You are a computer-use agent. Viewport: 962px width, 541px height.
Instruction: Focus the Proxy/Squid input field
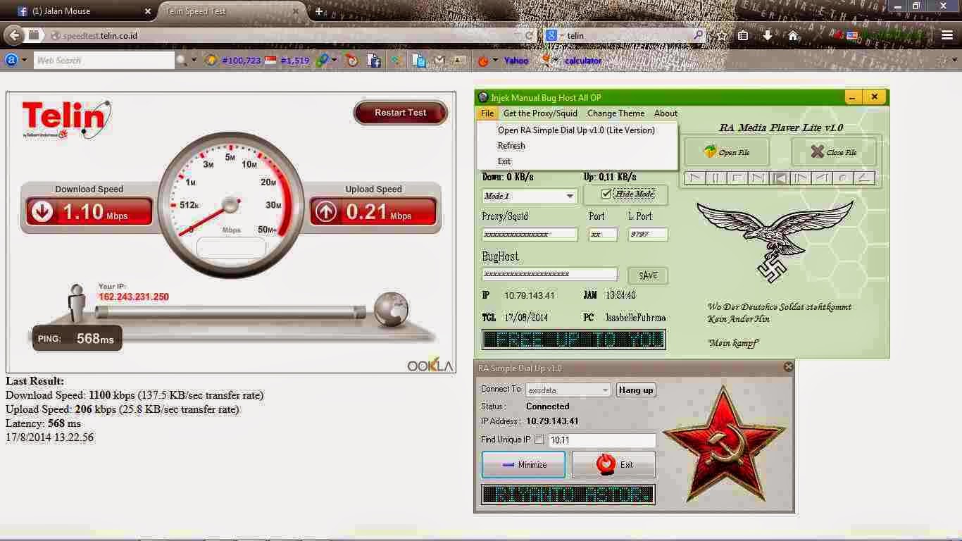530,235
